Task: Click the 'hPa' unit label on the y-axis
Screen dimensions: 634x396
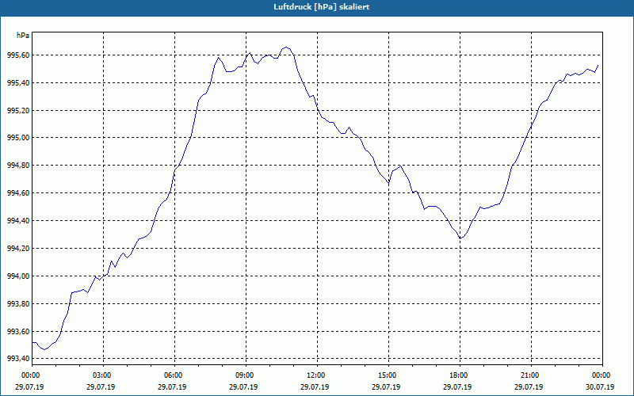Action: pyautogui.click(x=23, y=36)
